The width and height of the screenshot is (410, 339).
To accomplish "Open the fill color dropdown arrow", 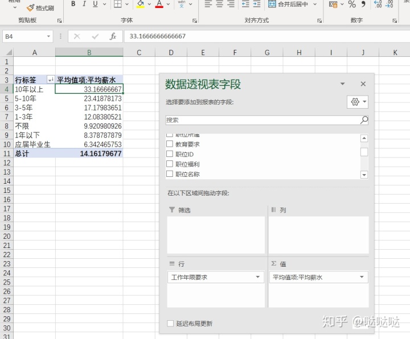I will click(149, 4).
